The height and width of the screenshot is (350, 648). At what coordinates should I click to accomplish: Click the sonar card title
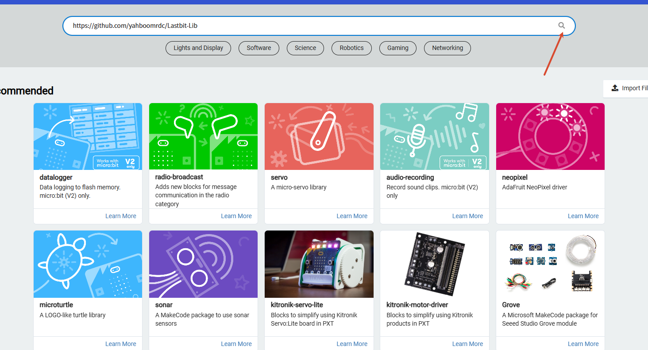pos(164,305)
